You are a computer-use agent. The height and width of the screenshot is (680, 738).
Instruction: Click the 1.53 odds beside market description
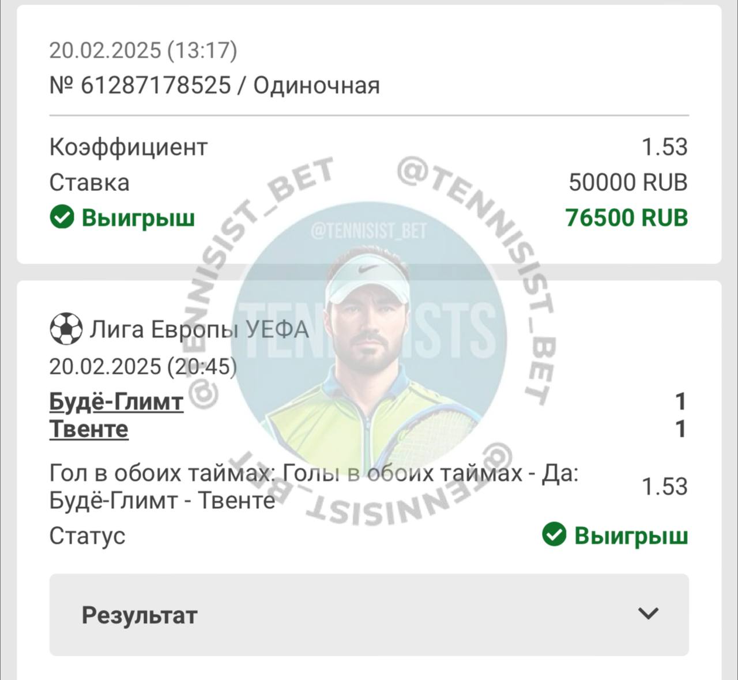(665, 486)
